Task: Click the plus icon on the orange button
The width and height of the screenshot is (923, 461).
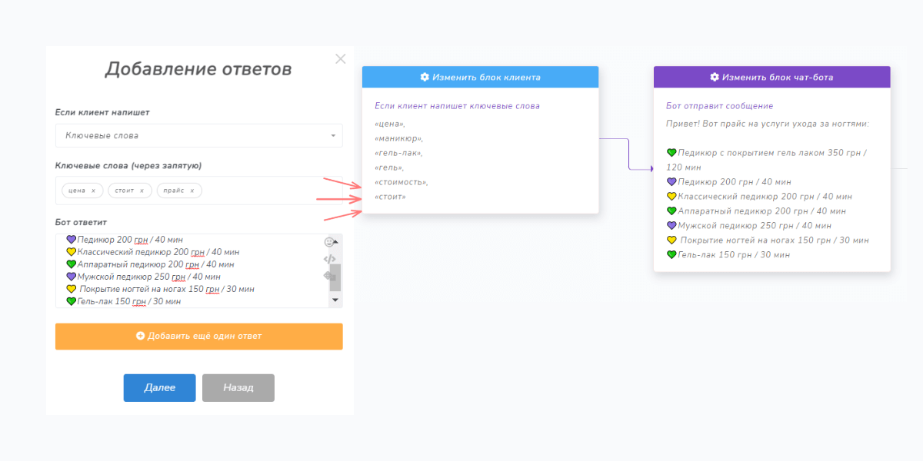Action: 140,336
